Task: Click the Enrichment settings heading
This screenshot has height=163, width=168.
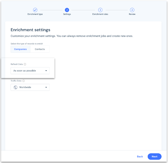Action: tap(30, 30)
